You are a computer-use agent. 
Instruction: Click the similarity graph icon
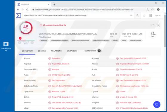click(x=158, y=25)
